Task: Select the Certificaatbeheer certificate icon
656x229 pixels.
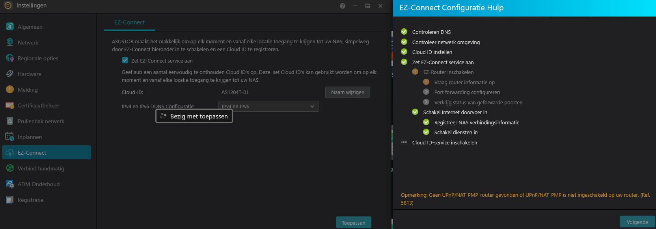Action: [10, 105]
